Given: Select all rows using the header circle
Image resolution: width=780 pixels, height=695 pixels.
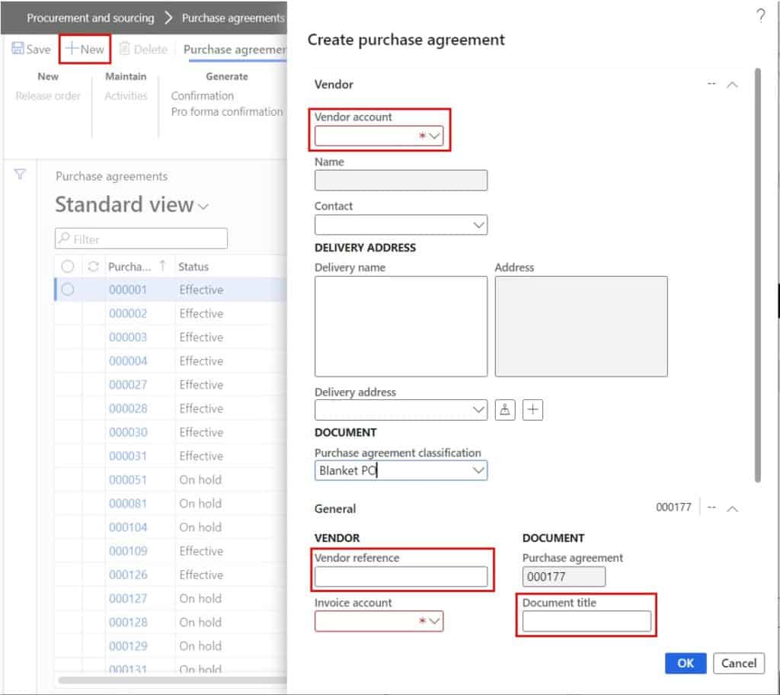Looking at the screenshot, I should click(x=68, y=266).
